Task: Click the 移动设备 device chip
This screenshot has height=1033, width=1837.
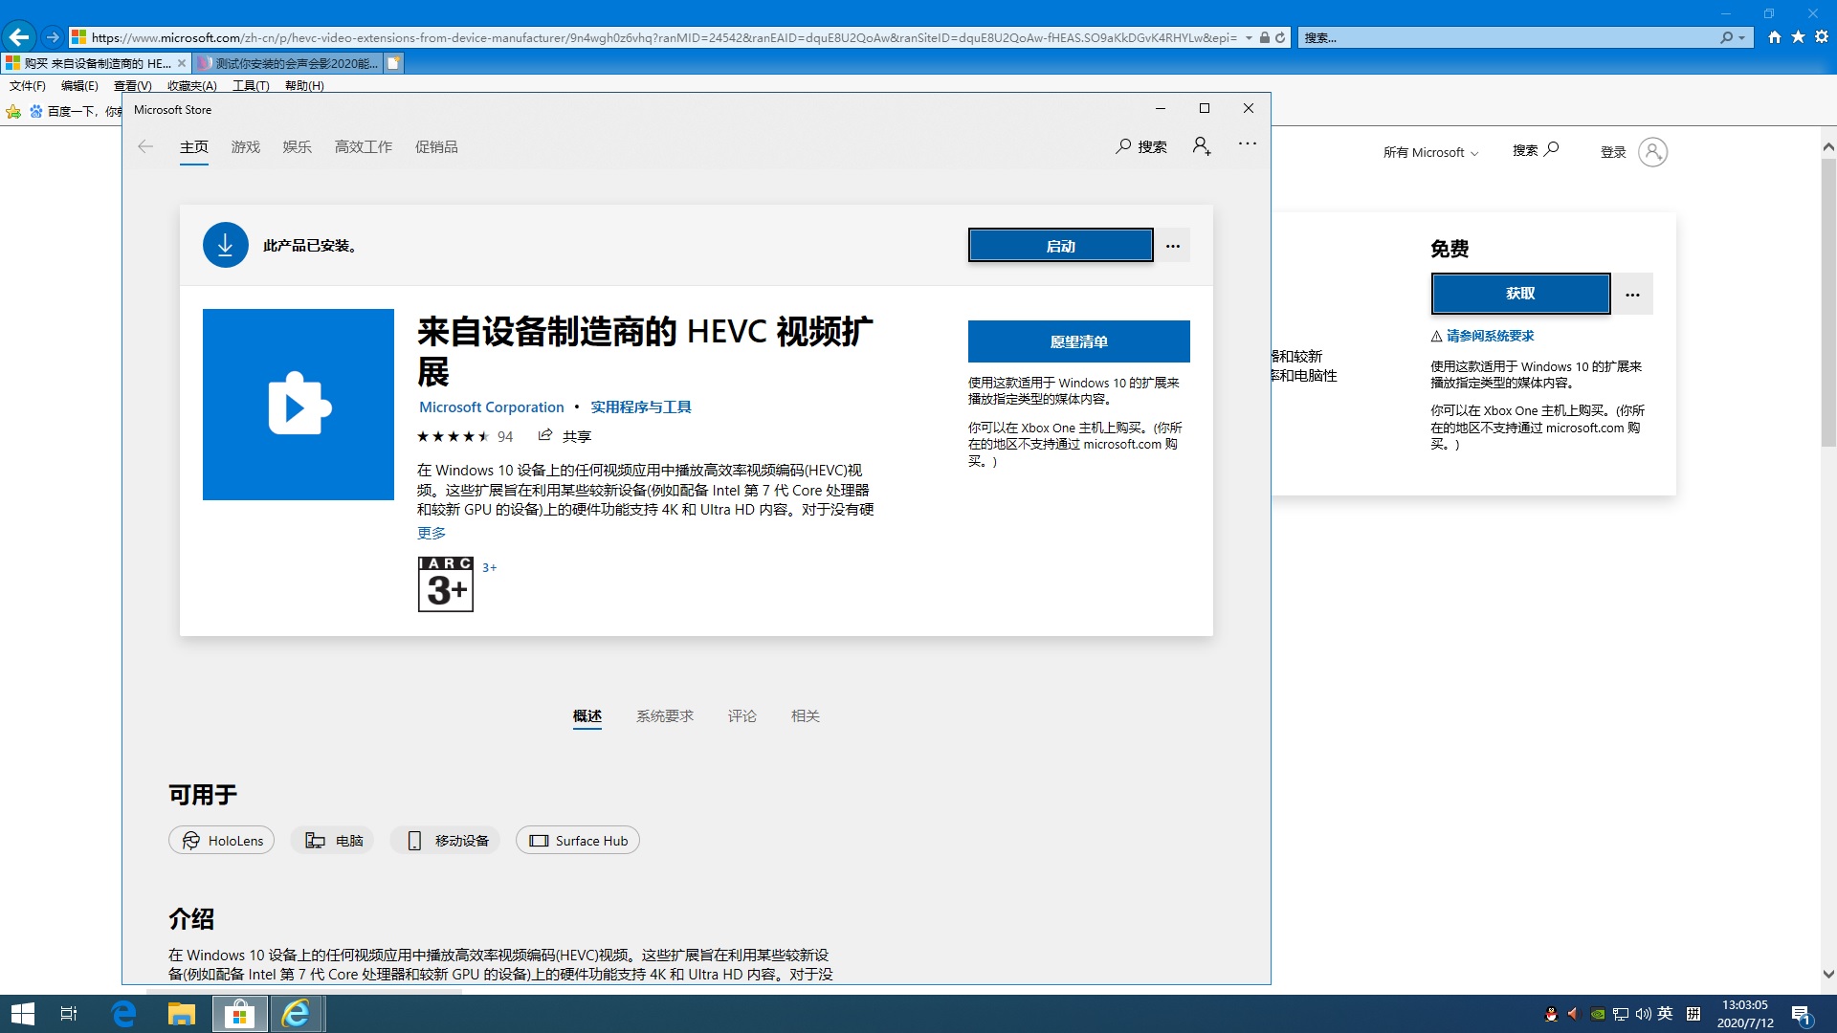Action: [x=446, y=840]
